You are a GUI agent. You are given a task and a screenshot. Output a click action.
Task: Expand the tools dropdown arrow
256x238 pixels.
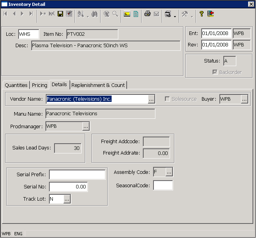(x=192, y=17)
